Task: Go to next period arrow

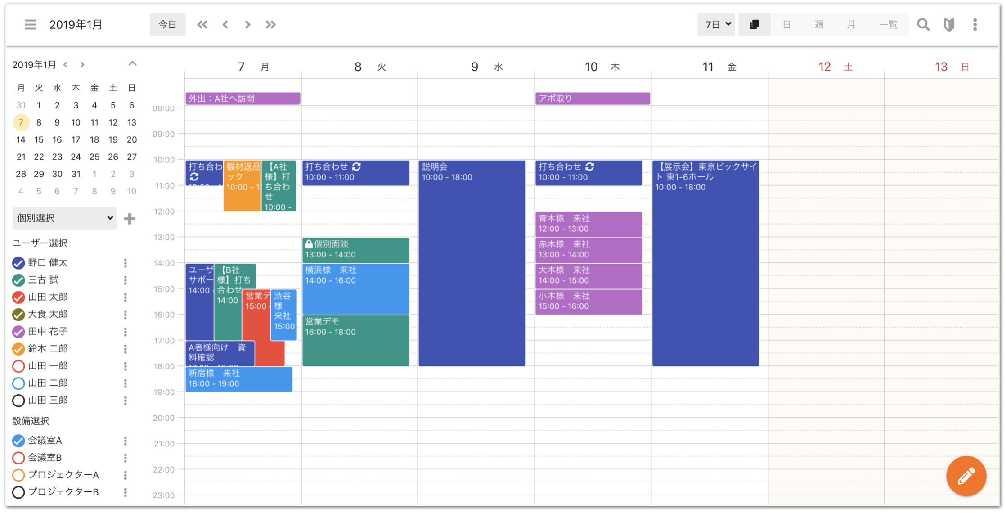Action: 247,24
